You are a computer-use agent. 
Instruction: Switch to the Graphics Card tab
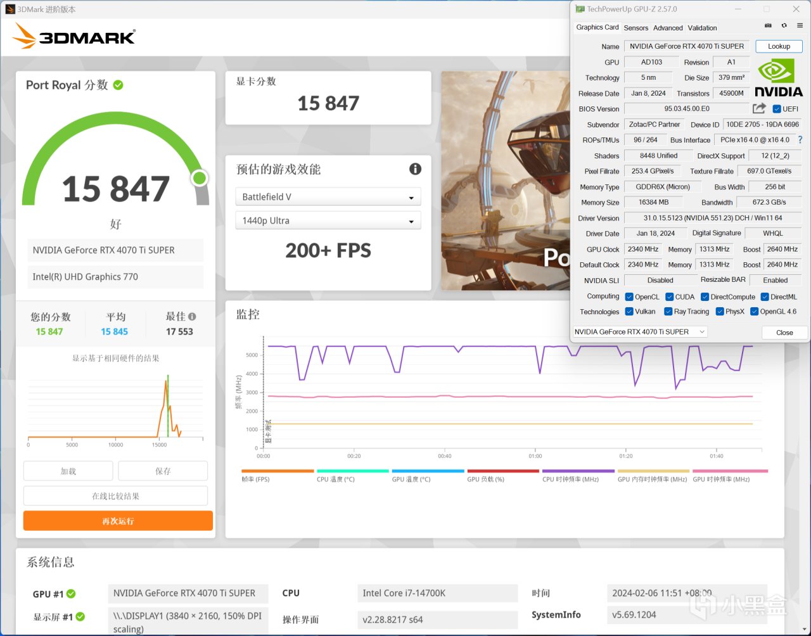pyautogui.click(x=597, y=27)
